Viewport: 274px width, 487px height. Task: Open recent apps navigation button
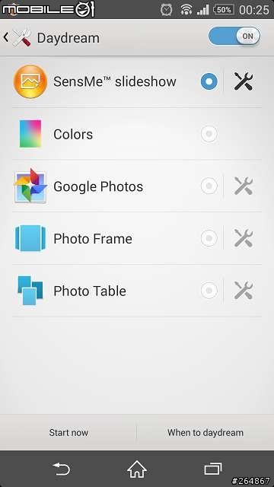213,469
